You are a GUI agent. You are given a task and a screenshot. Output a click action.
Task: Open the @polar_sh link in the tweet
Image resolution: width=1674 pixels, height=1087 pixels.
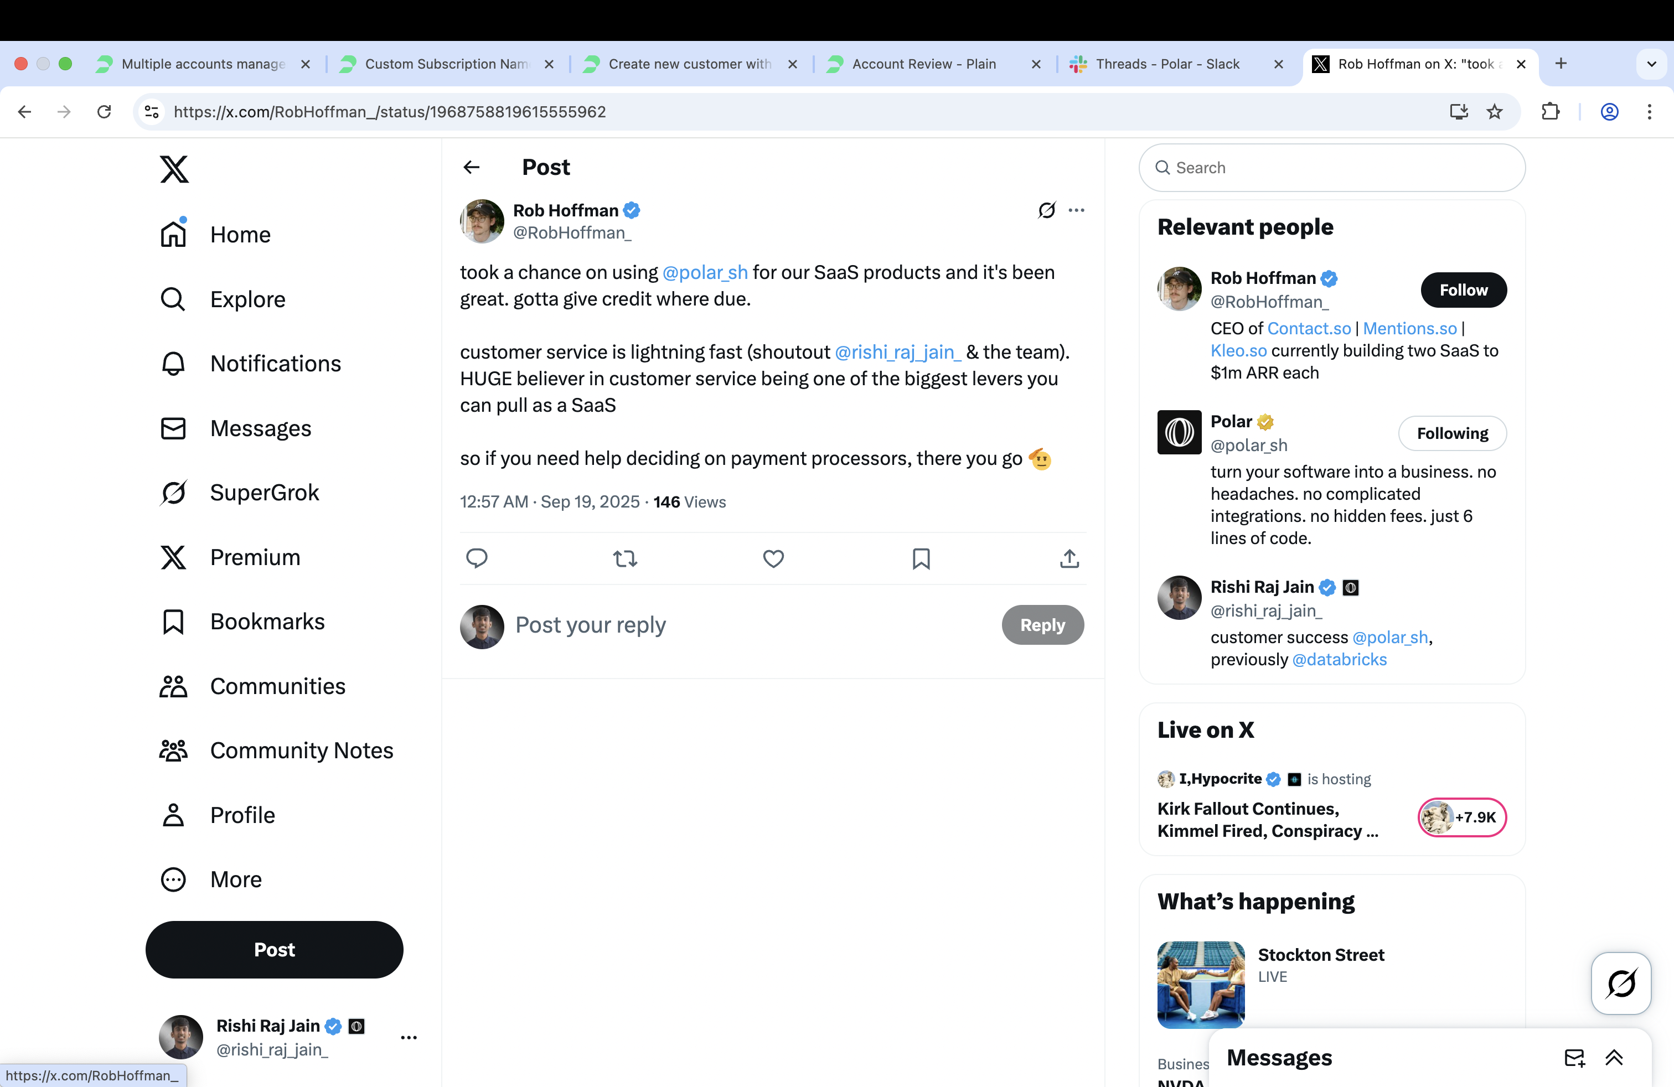[705, 273]
